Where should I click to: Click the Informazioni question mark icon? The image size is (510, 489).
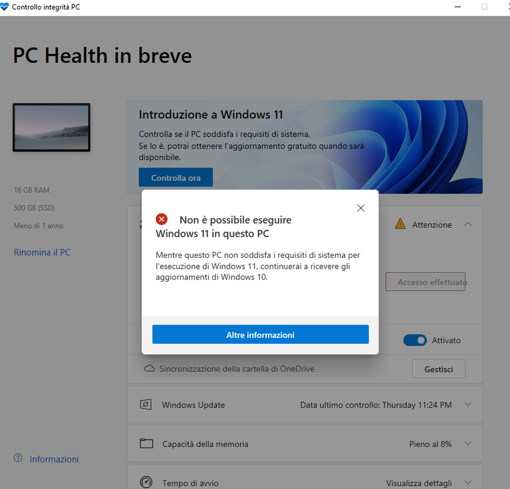click(18, 458)
